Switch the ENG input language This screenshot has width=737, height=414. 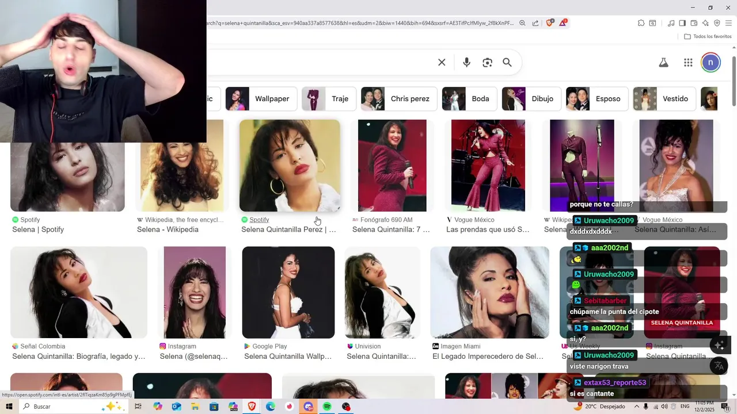685,407
